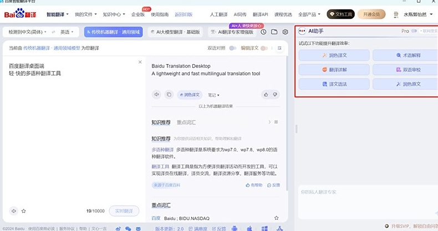Click 翻译详解 in AI助手 panel
Image resolution: width=438 pixels, height=231 pixels.
click(334, 70)
